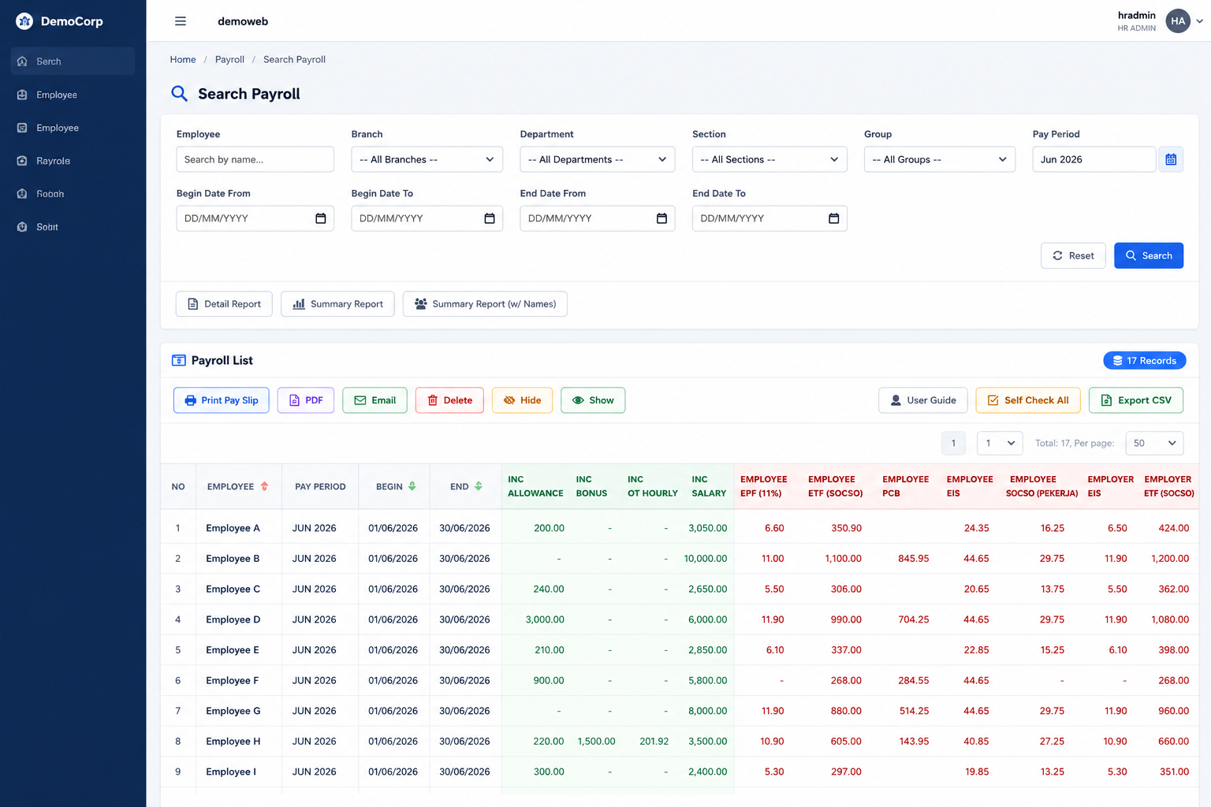This screenshot has height=807, width=1211.
Task: Open the User Guide
Action: pos(923,400)
